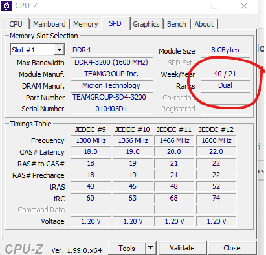Click the JEDEC #10 column header

tap(133, 129)
